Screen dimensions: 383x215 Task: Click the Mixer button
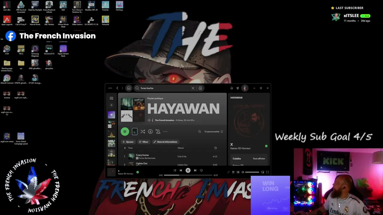click(144, 142)
